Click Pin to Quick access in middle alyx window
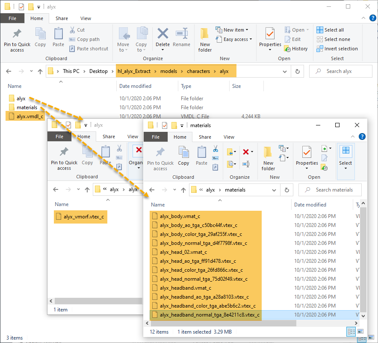 pyautogui.click(x=64, y=159)
